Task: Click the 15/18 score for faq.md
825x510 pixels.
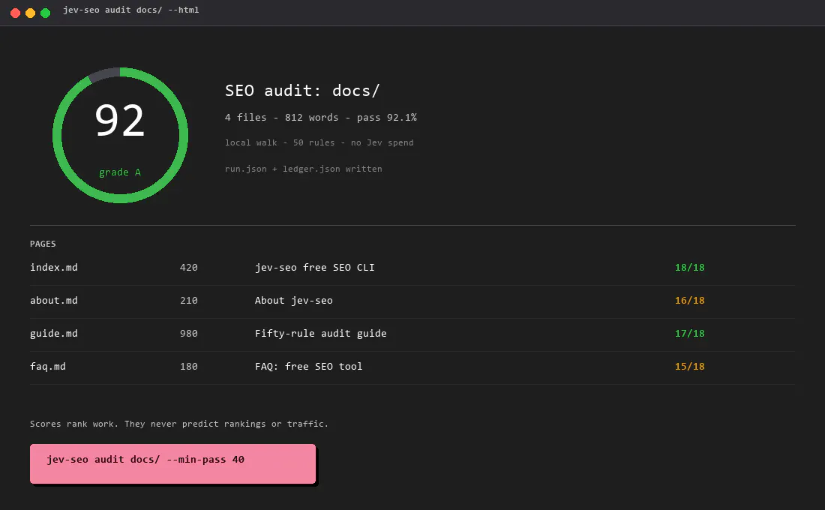Action: point(689,366)
